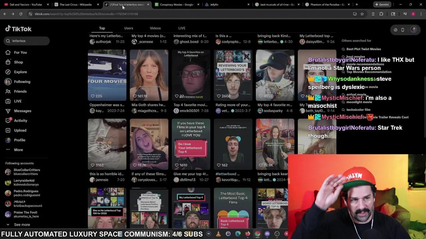This screenshot has height=239, width=426.
Task: Switch to The Last Circus Wikipedia tab
Action: click(76, 5)
